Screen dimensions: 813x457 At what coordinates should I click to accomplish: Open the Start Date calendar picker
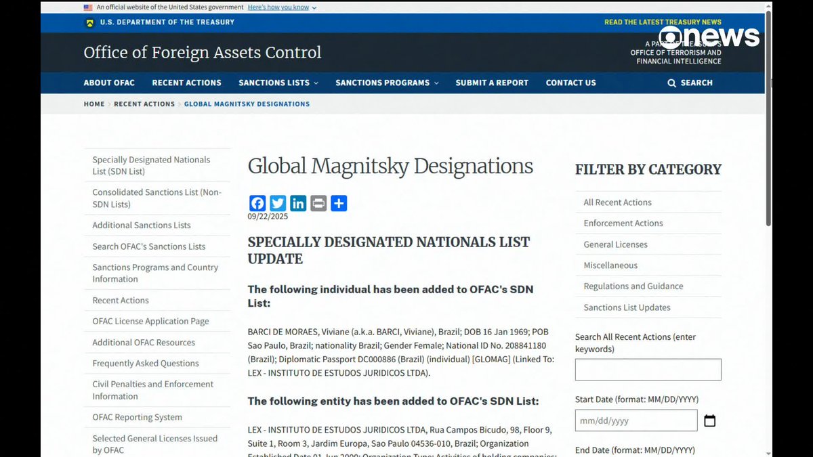tap(709, 420)
